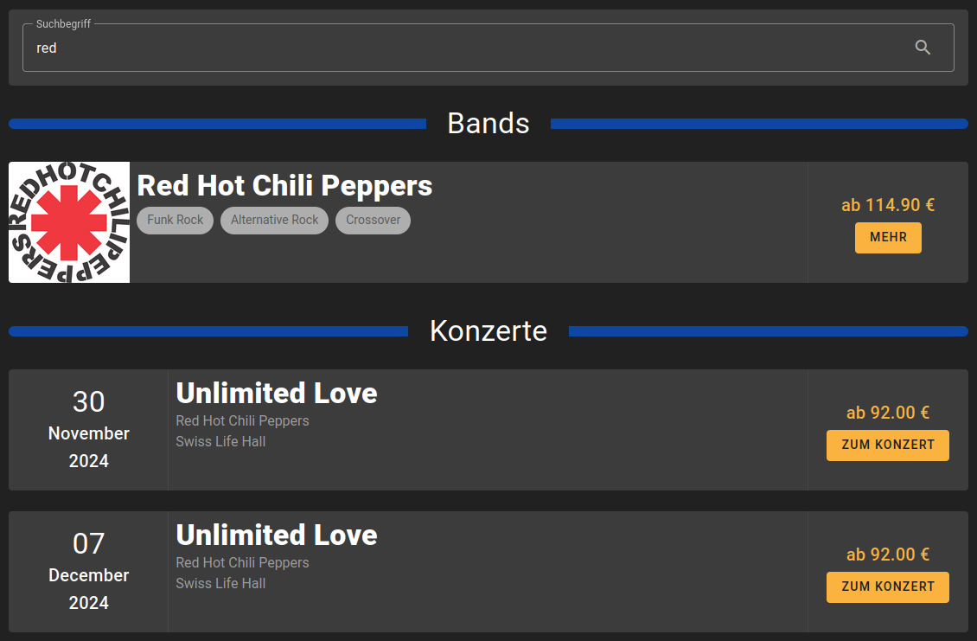Select the Funk Rock genre chip
Image resolution: width=977 pixels, height=641 pixels.
point(175,220)
